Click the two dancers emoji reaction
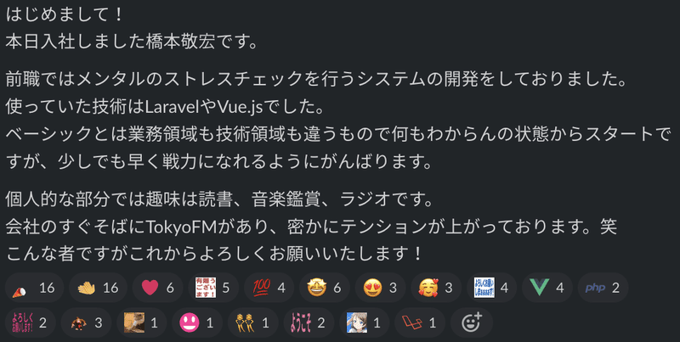 point(252,322)
